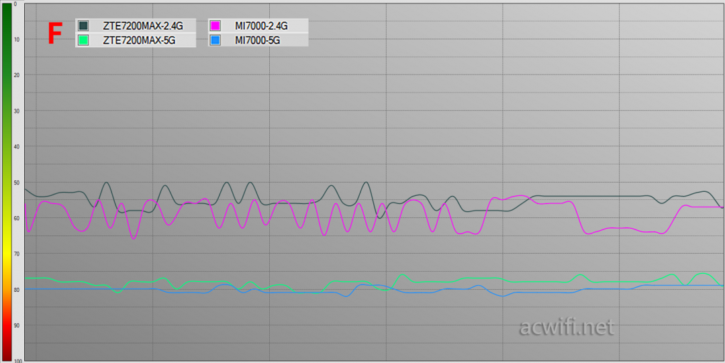This screenshot has width=725, height=363.
Task: Select the 10 mark on the signal axis
Action: (15, 40)
